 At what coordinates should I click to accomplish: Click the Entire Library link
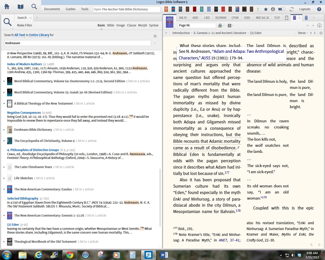coord(39,35)
